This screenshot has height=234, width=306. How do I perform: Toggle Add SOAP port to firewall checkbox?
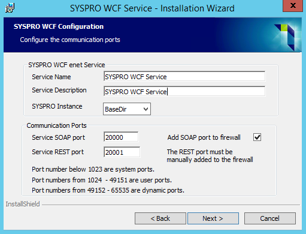257,137
